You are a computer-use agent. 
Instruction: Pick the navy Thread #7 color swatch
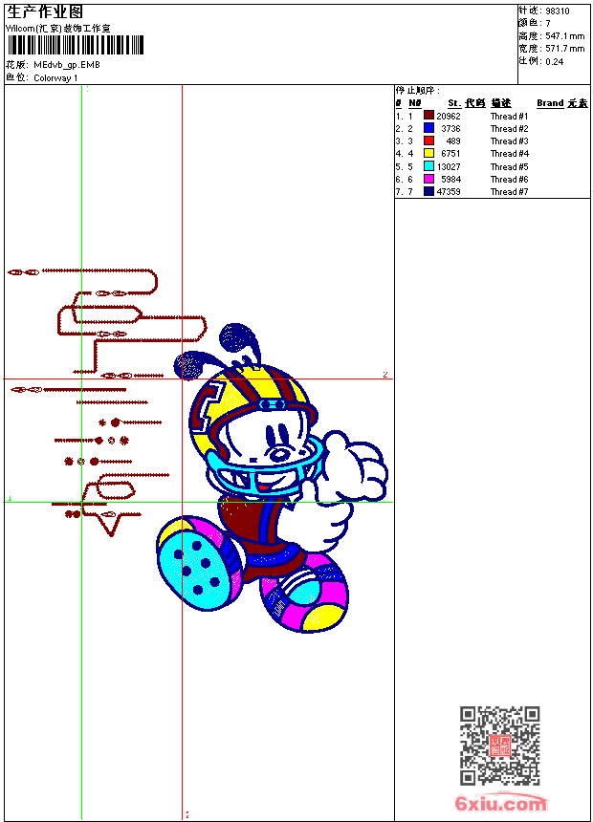(428, 191)
